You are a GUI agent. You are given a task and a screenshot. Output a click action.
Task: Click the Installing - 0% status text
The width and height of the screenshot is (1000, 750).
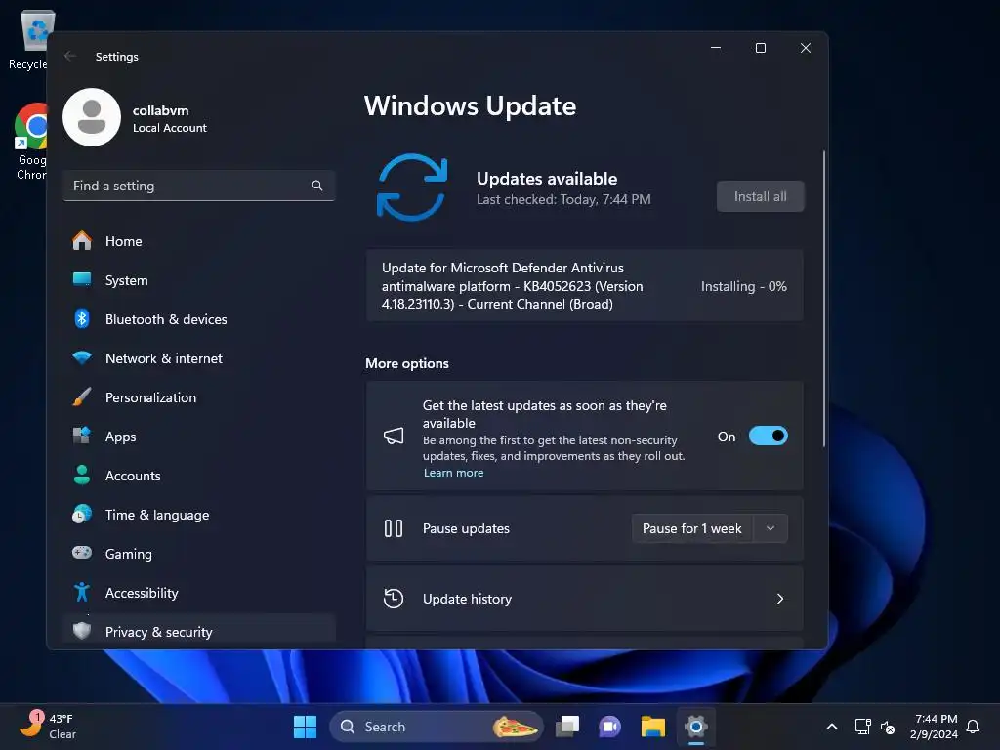tap(743, 286)
